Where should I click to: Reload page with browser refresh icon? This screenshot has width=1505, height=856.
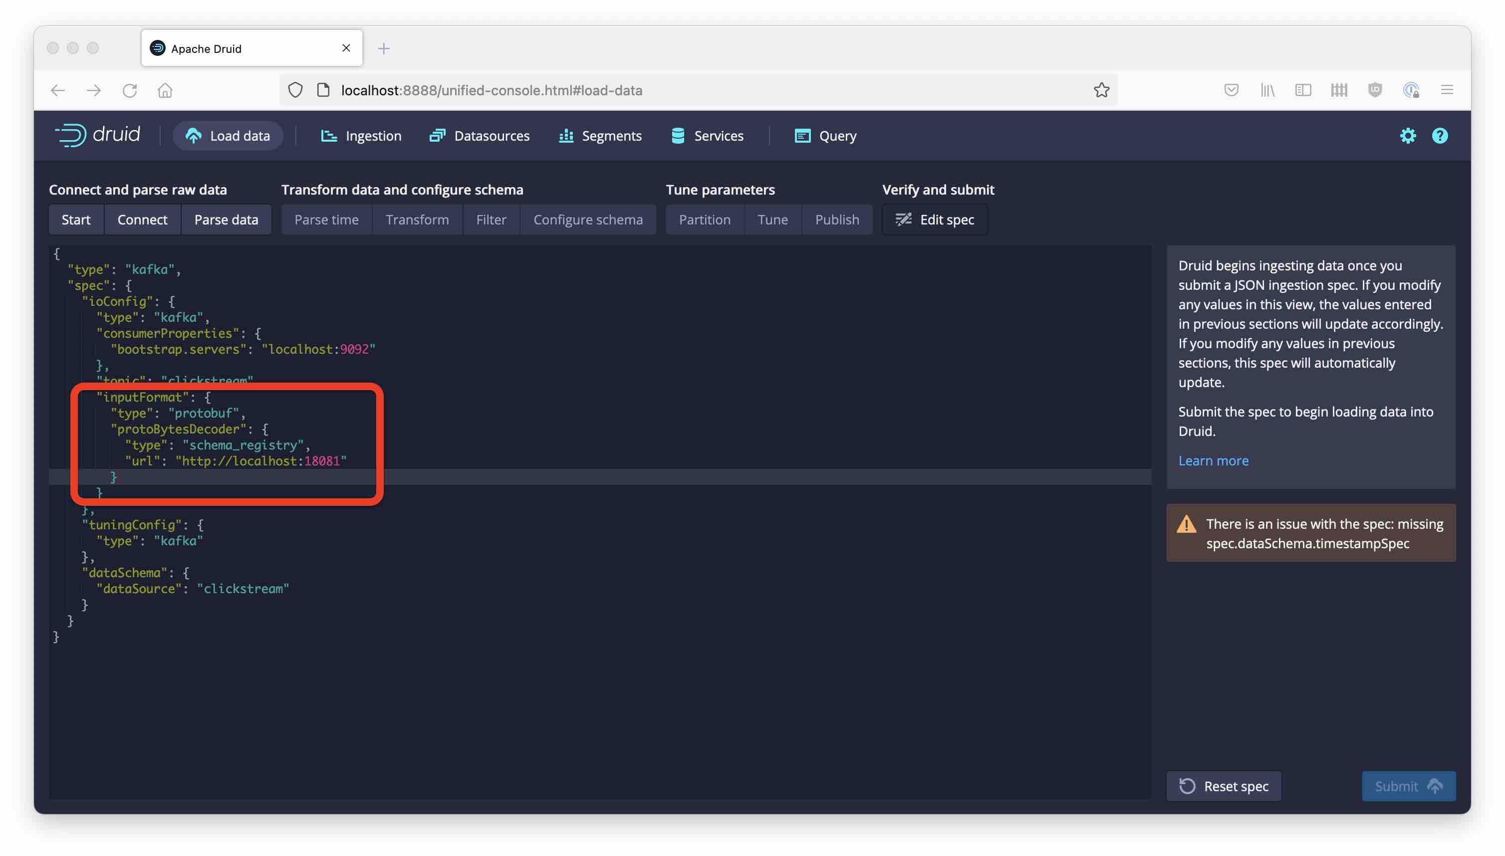[130, 90]
